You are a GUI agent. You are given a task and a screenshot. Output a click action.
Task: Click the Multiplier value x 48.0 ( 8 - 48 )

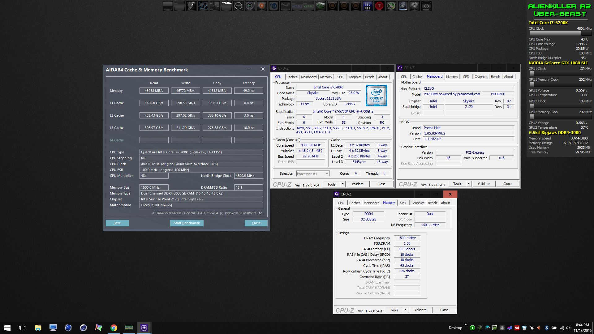tap(311, 151)
